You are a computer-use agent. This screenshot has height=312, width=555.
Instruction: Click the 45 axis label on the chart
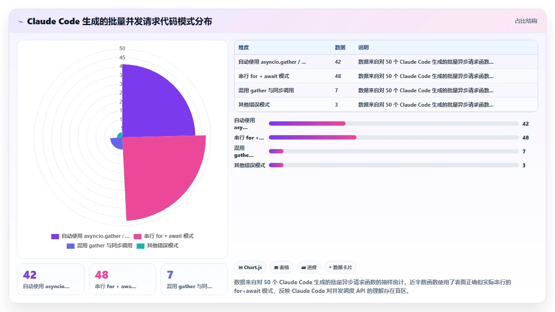pos(122,58)
